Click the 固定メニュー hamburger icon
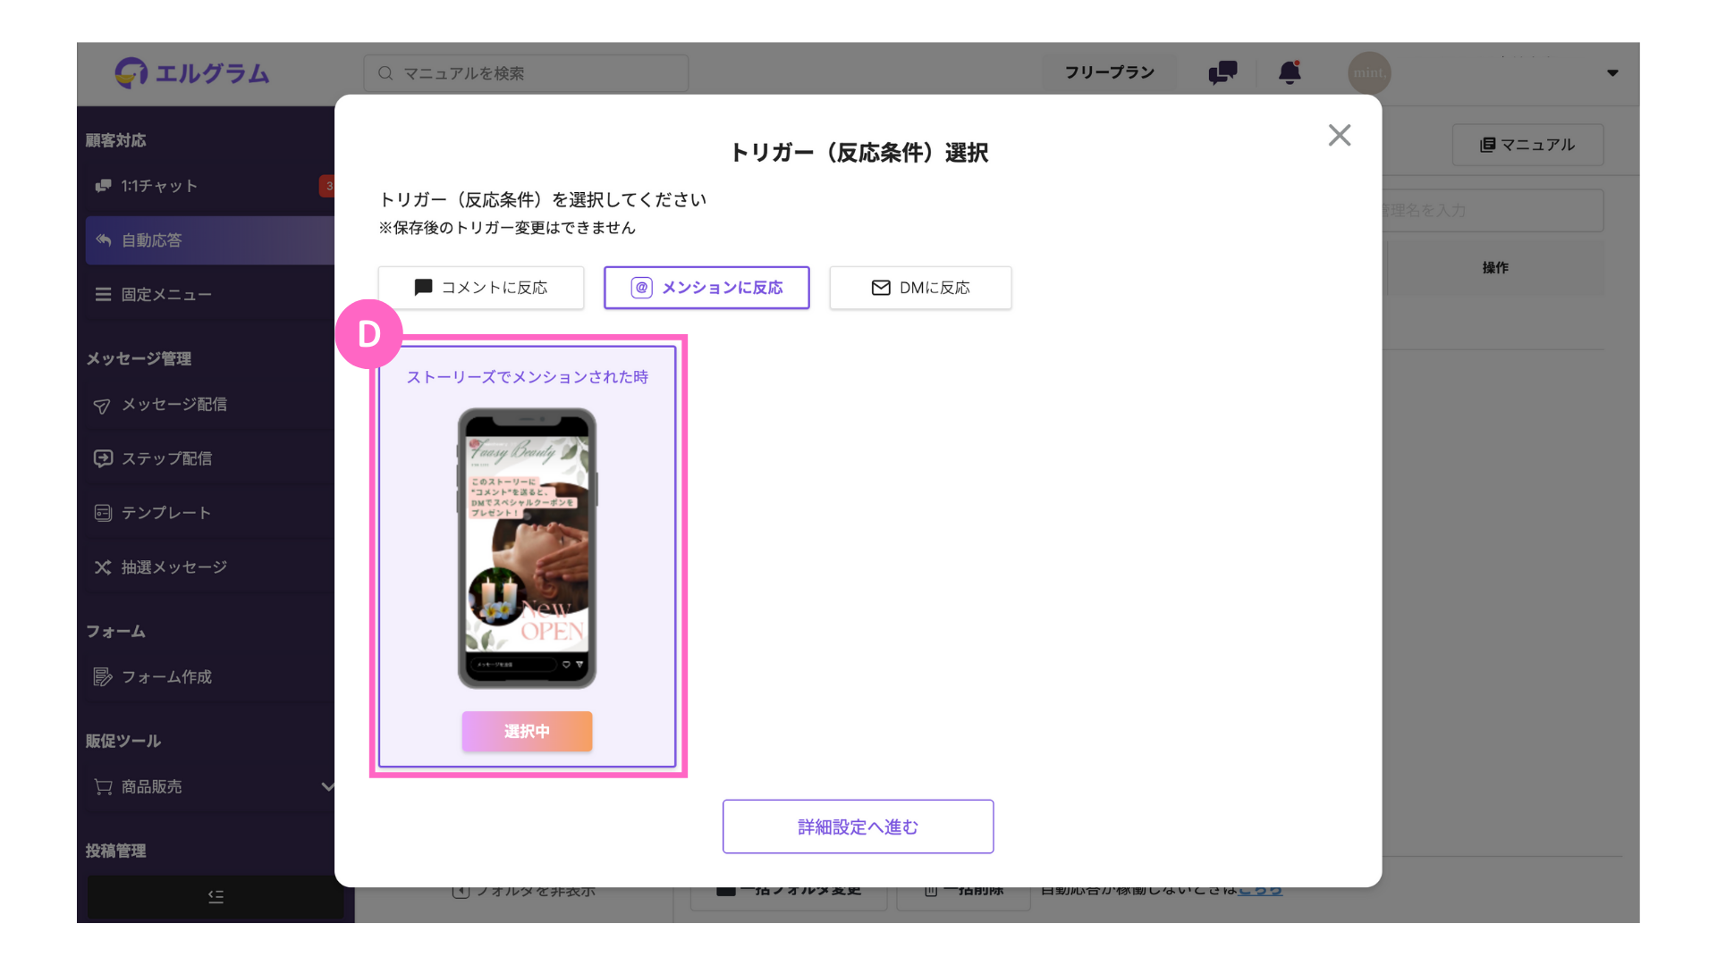 (x=103, y=295)
